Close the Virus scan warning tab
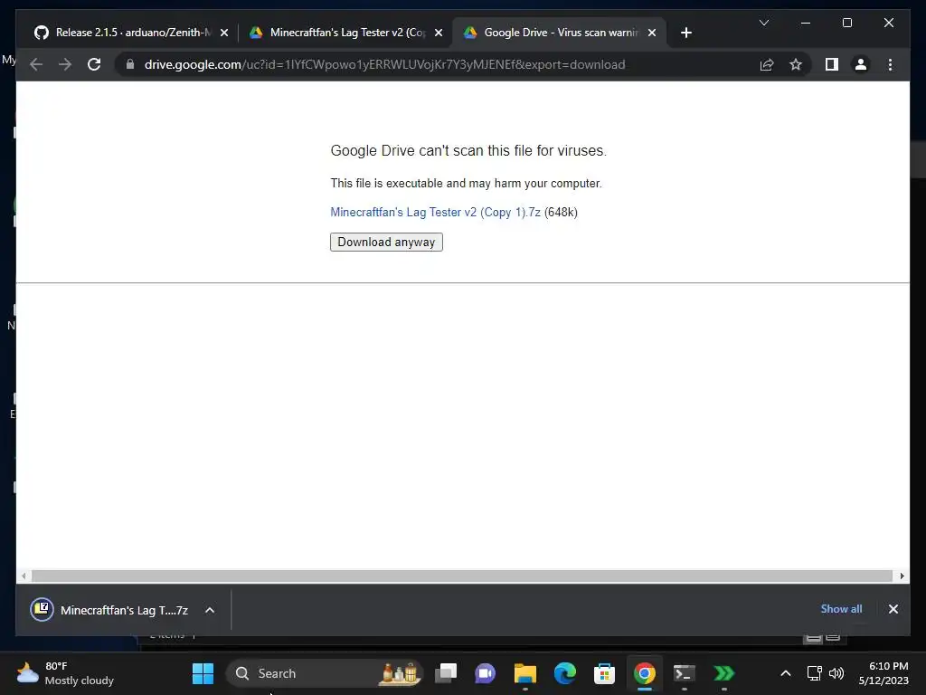The width and height of the screenshot is (926, 695). (x=651, y=33)
